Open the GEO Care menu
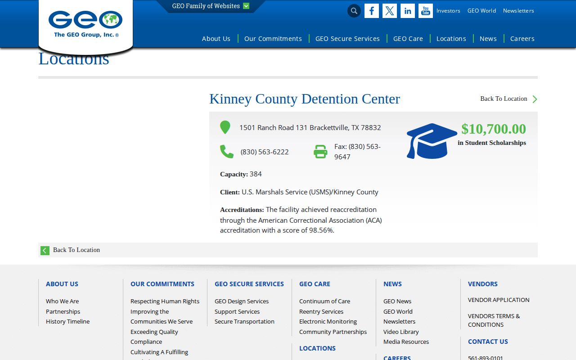Viewport: 576px width, 360px height. tap(408, 39)
